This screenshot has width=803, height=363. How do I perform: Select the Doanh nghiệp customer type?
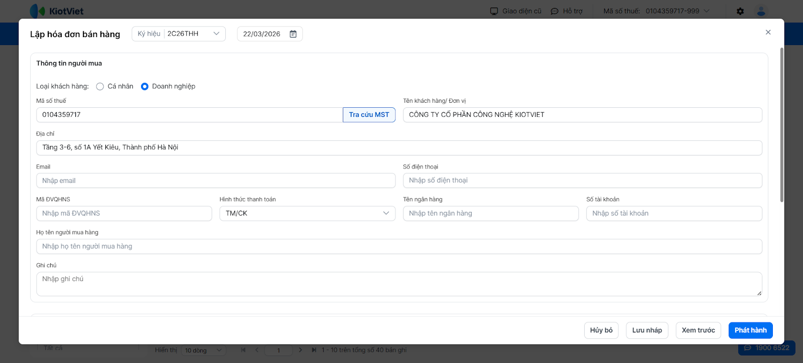[145, 86]
